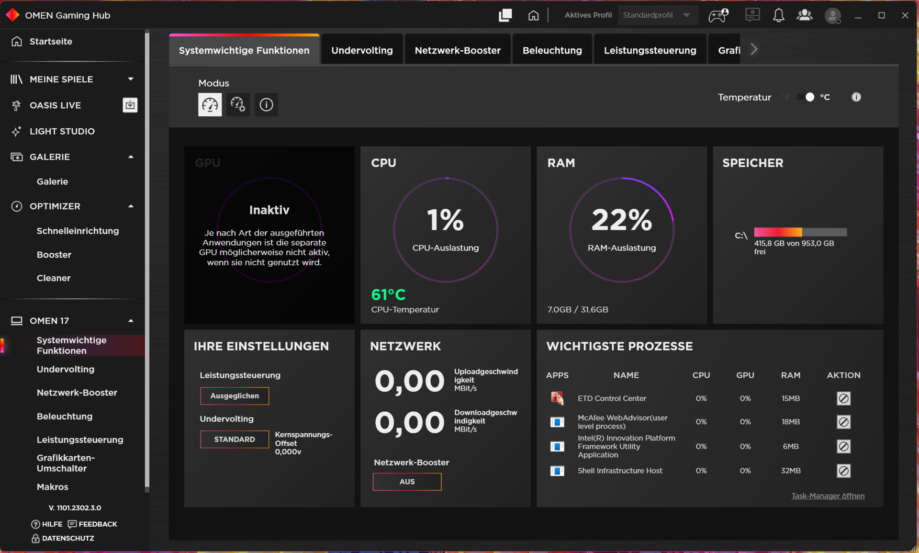
Task: Click the Task-Manager öffnen link
Action: point(828,496)
